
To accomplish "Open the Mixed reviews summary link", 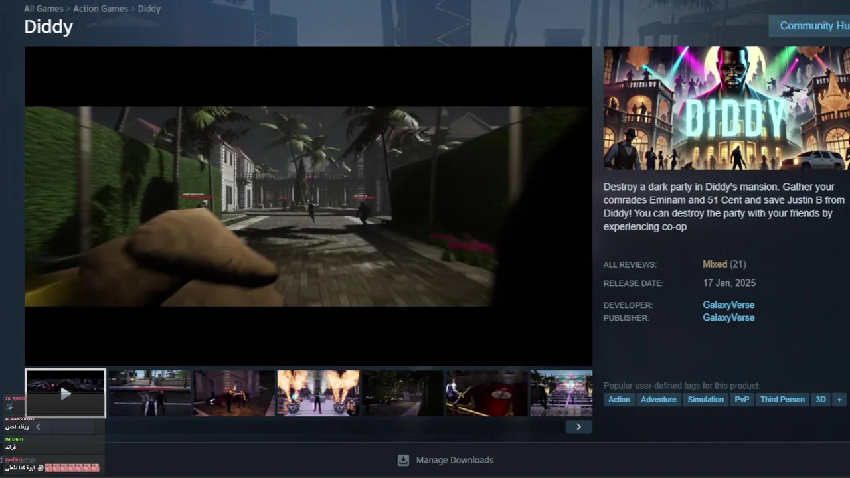I will pos(715,264).
